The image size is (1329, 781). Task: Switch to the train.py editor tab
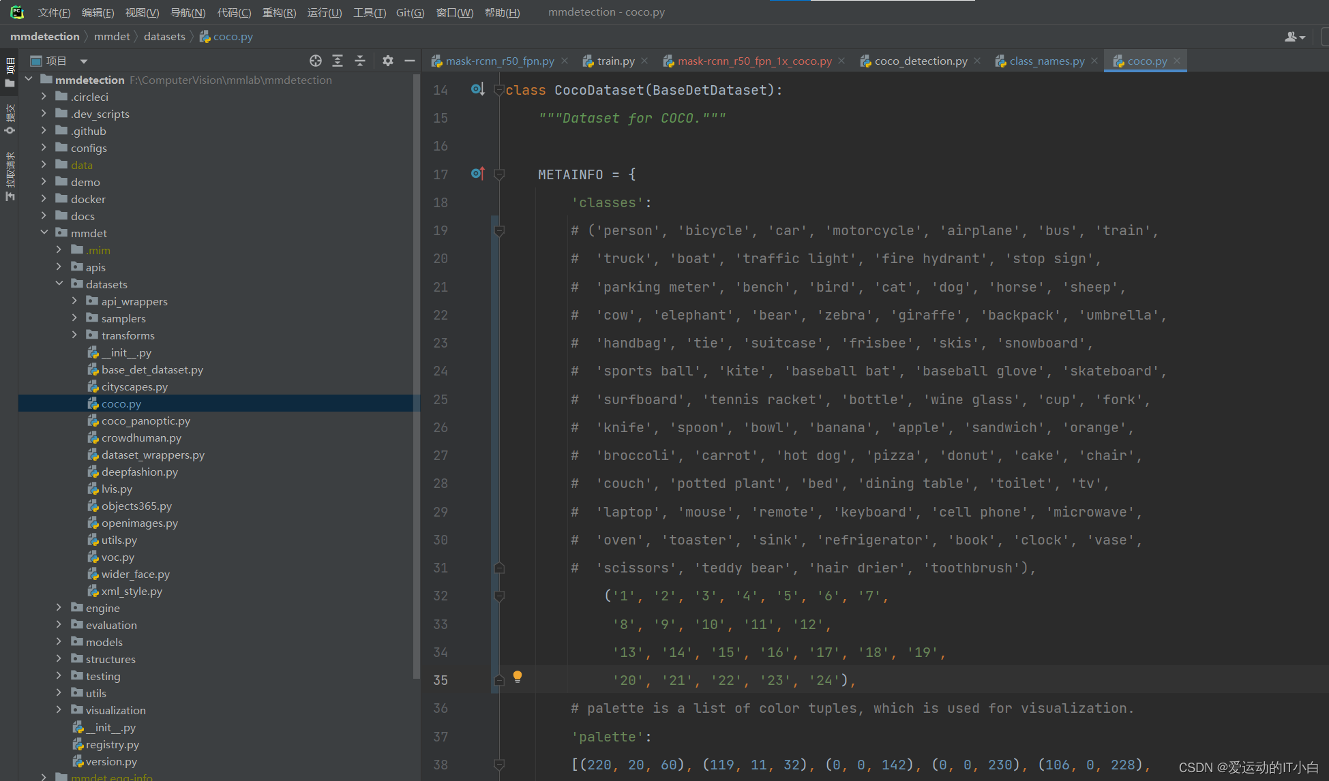615,61
